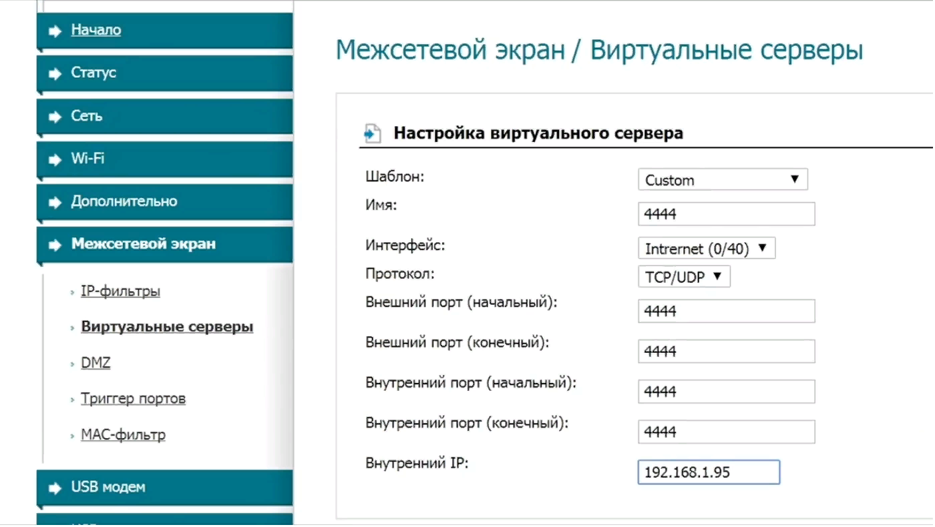The height and width of the screenshot is (527, 935).
Task: Open the Триггер портов submenu link
Action: 133,399
